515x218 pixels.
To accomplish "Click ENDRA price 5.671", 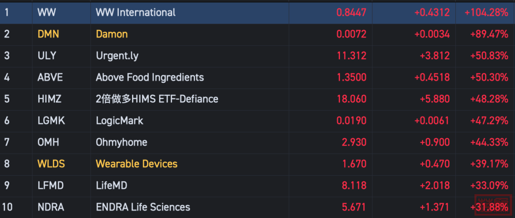I will [354, 207].
